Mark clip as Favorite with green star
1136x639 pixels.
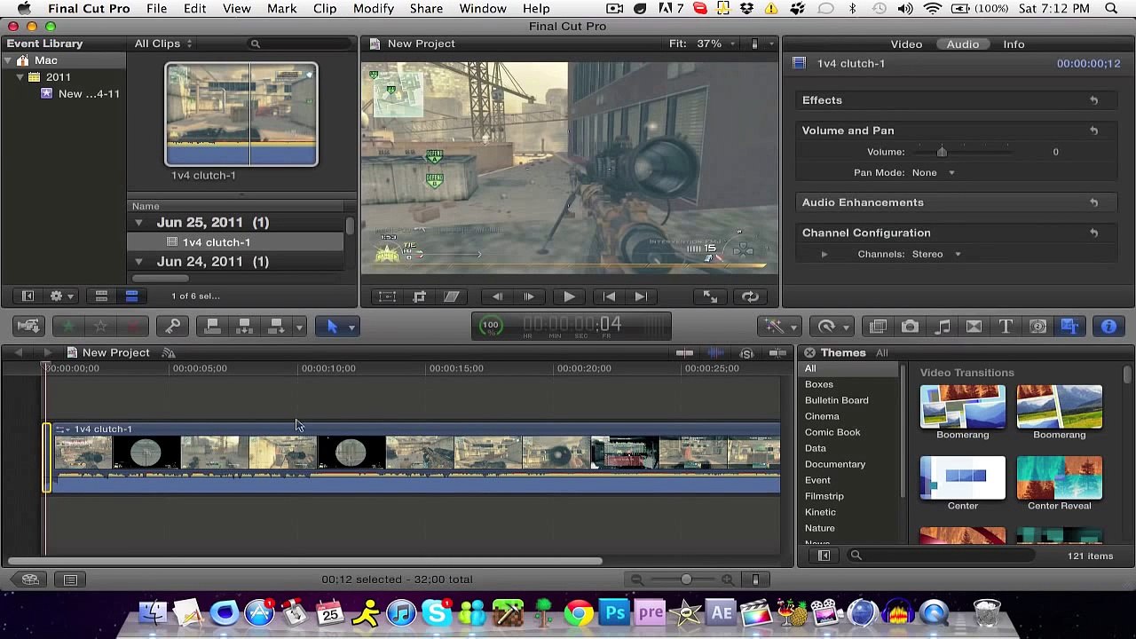[68, 327]
